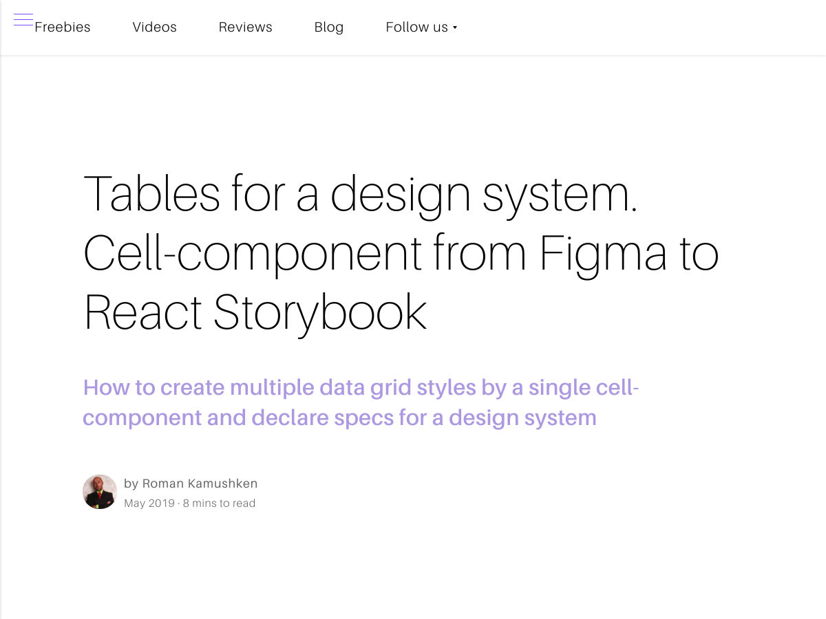Navigate to the Blog
The width and height of the screenshot is (826, 619).
click(328, 28)
